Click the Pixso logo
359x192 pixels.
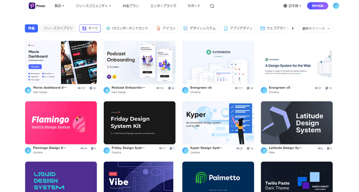coord(37,6)
